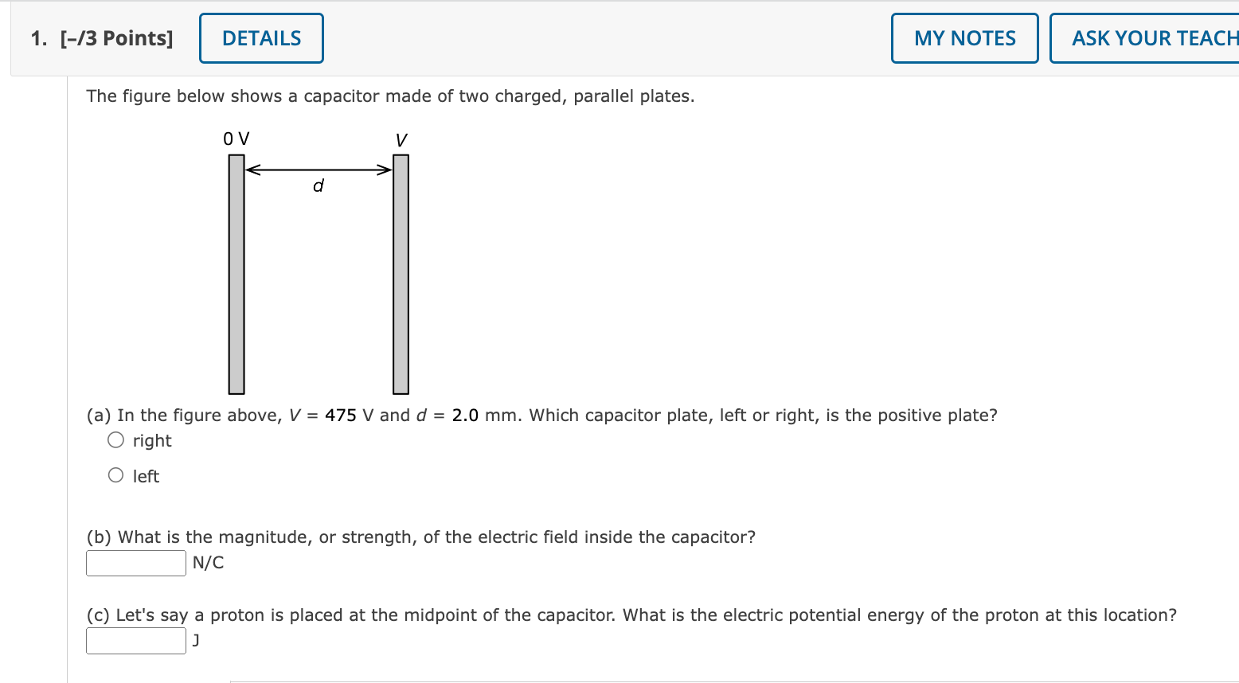This screenshot has height=683, width=1239.
Task: Open MY NOTES
Action: pos(964,37)
